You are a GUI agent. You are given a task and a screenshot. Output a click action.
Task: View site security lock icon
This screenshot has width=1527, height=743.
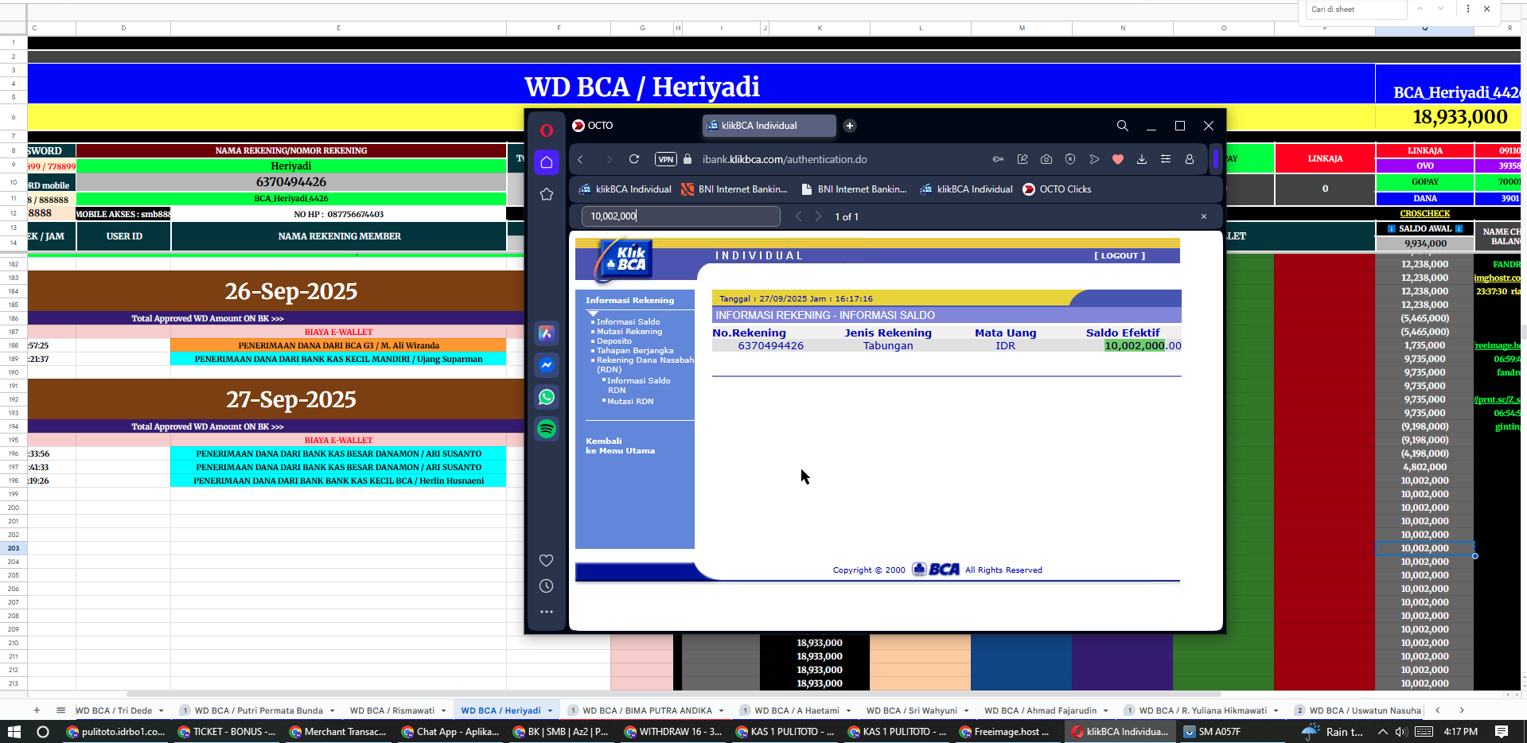[688, 159]
